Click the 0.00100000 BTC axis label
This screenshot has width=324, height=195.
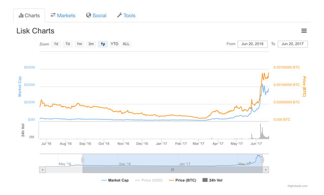(x=287, y=85)
